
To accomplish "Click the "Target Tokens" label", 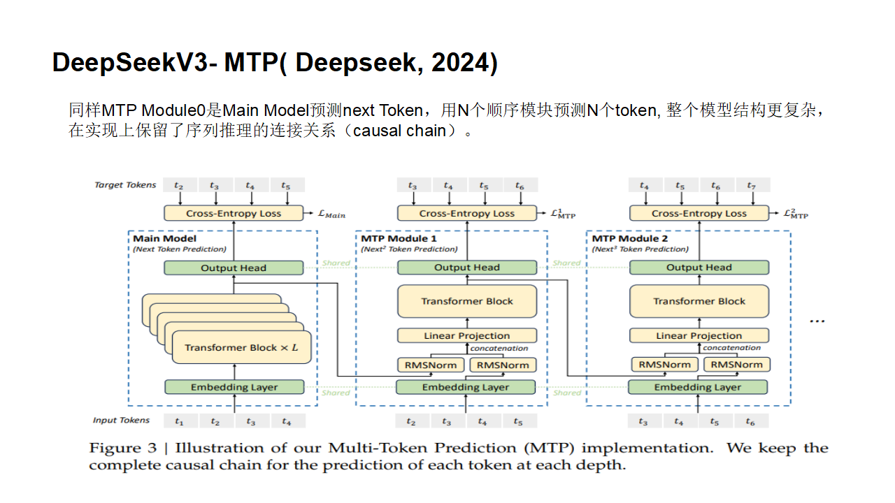I will click(x=126, y=185).
